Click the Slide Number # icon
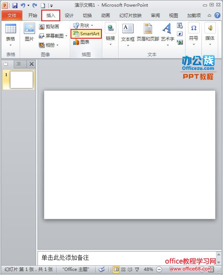 click(180, 34)
